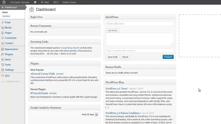Click the WordPress logo in admin bar
The height and width of the screenshot is (124, 221).
tap(4, 2)
